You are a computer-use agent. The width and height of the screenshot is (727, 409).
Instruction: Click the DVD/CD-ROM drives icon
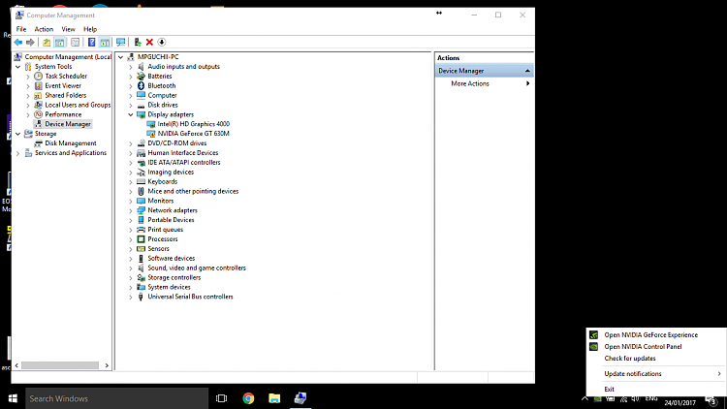pyautogui.click(x=141, y=143)
